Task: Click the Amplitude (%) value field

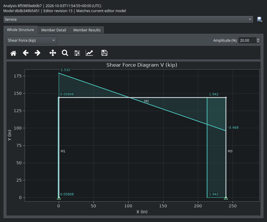Action: click(247, 41)
